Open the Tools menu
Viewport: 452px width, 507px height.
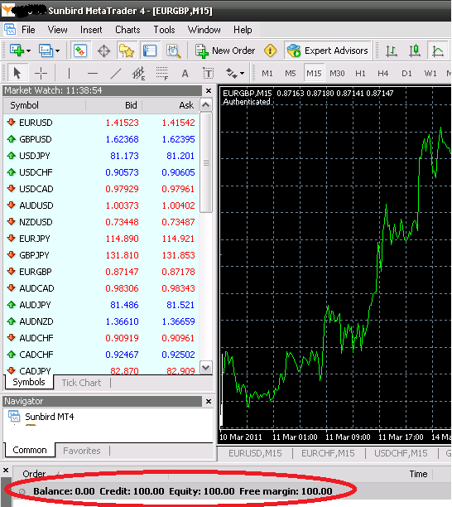[164, 30]
